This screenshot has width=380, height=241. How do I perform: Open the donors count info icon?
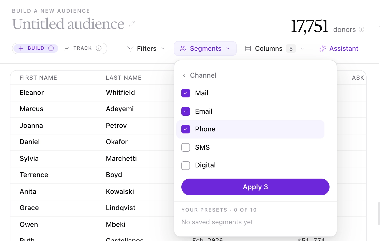361,29
